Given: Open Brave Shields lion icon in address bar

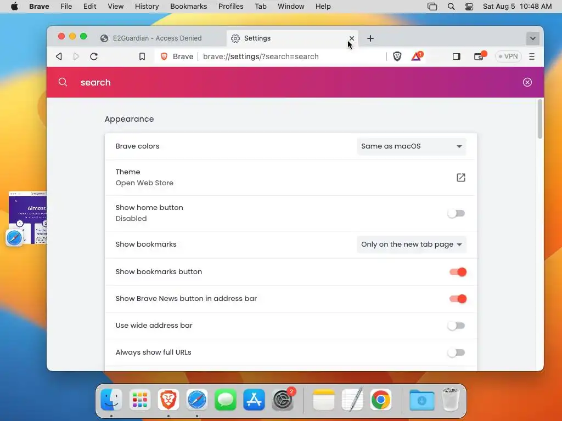Looking at the screenshot, I should [397, 56].
